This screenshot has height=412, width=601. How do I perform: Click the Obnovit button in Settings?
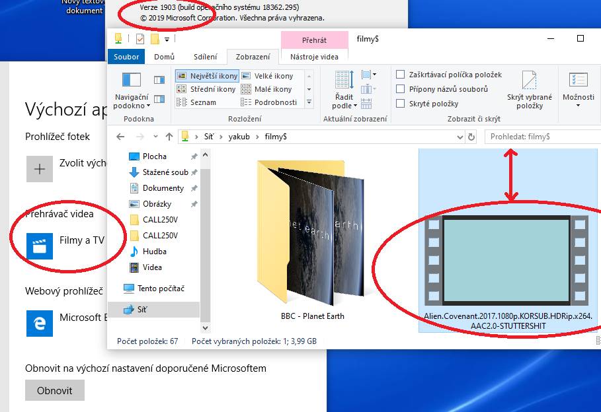click(55, 390)
